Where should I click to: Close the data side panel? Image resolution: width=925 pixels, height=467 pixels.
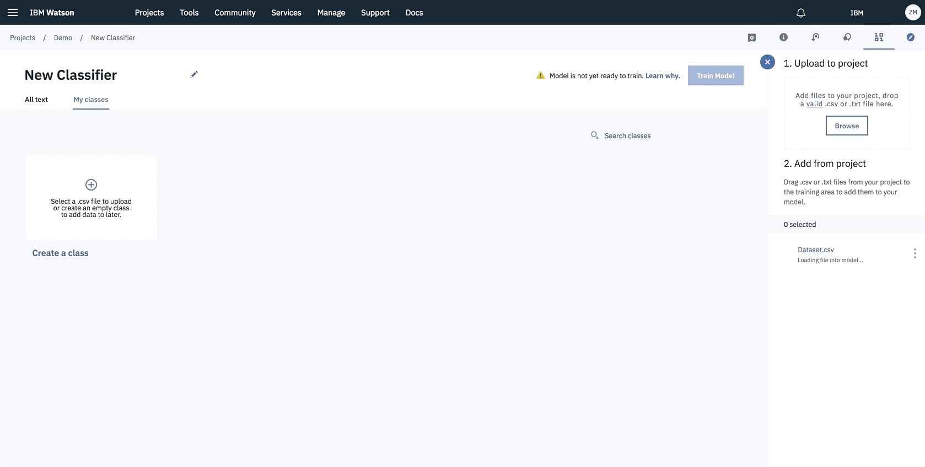click(767, 62)
